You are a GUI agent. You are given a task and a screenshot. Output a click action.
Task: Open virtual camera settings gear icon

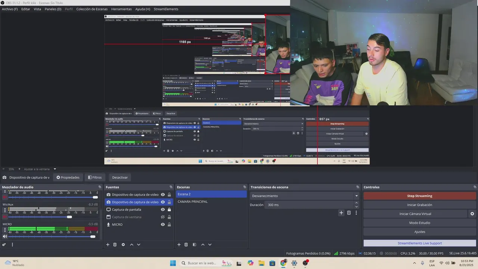click(x=472, y=214)
